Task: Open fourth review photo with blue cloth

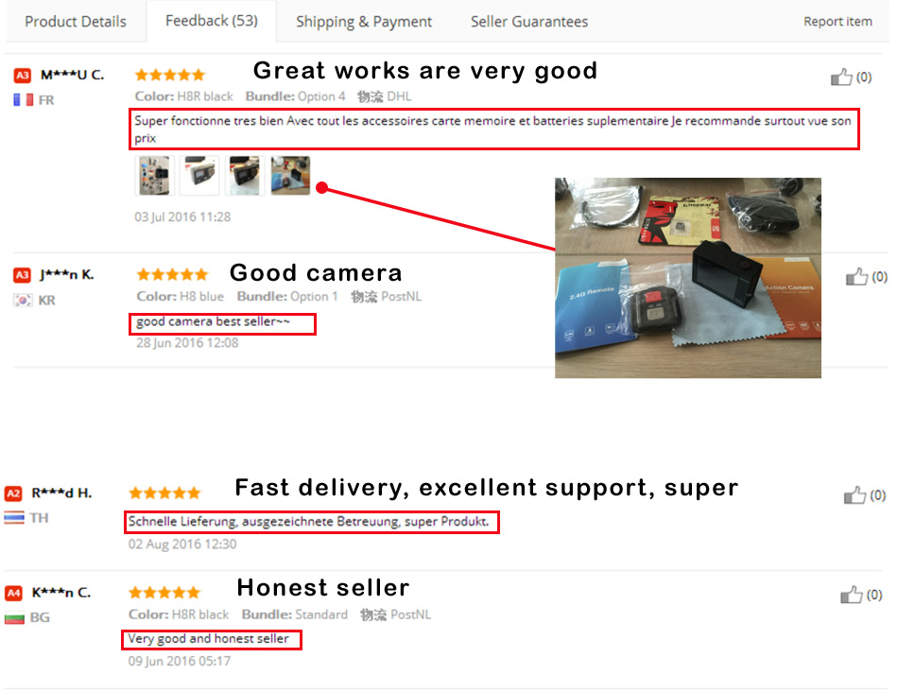Action: pos(290,176)
